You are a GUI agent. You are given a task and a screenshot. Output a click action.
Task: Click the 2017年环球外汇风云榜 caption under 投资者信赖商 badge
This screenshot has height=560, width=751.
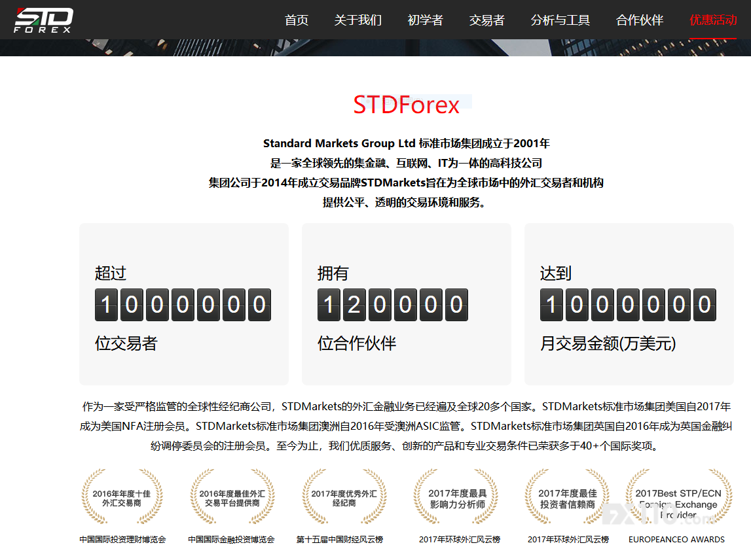568,540
